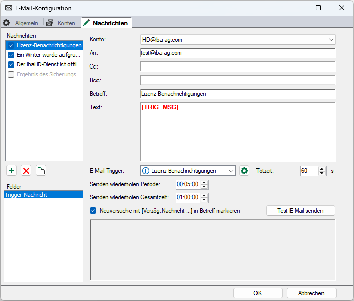Select Trigger-Nachricht in the Felder list
This screenshot has height=301, width=354.
click(44, 195)
